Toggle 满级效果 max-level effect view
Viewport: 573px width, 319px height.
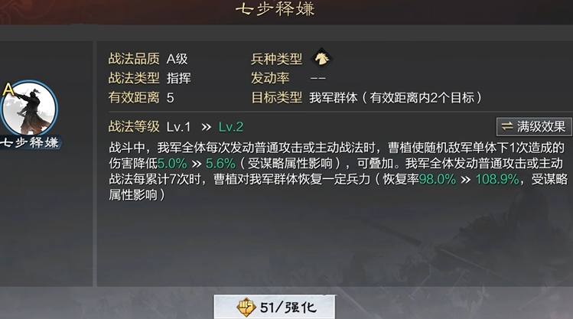(x=534, y=127)
